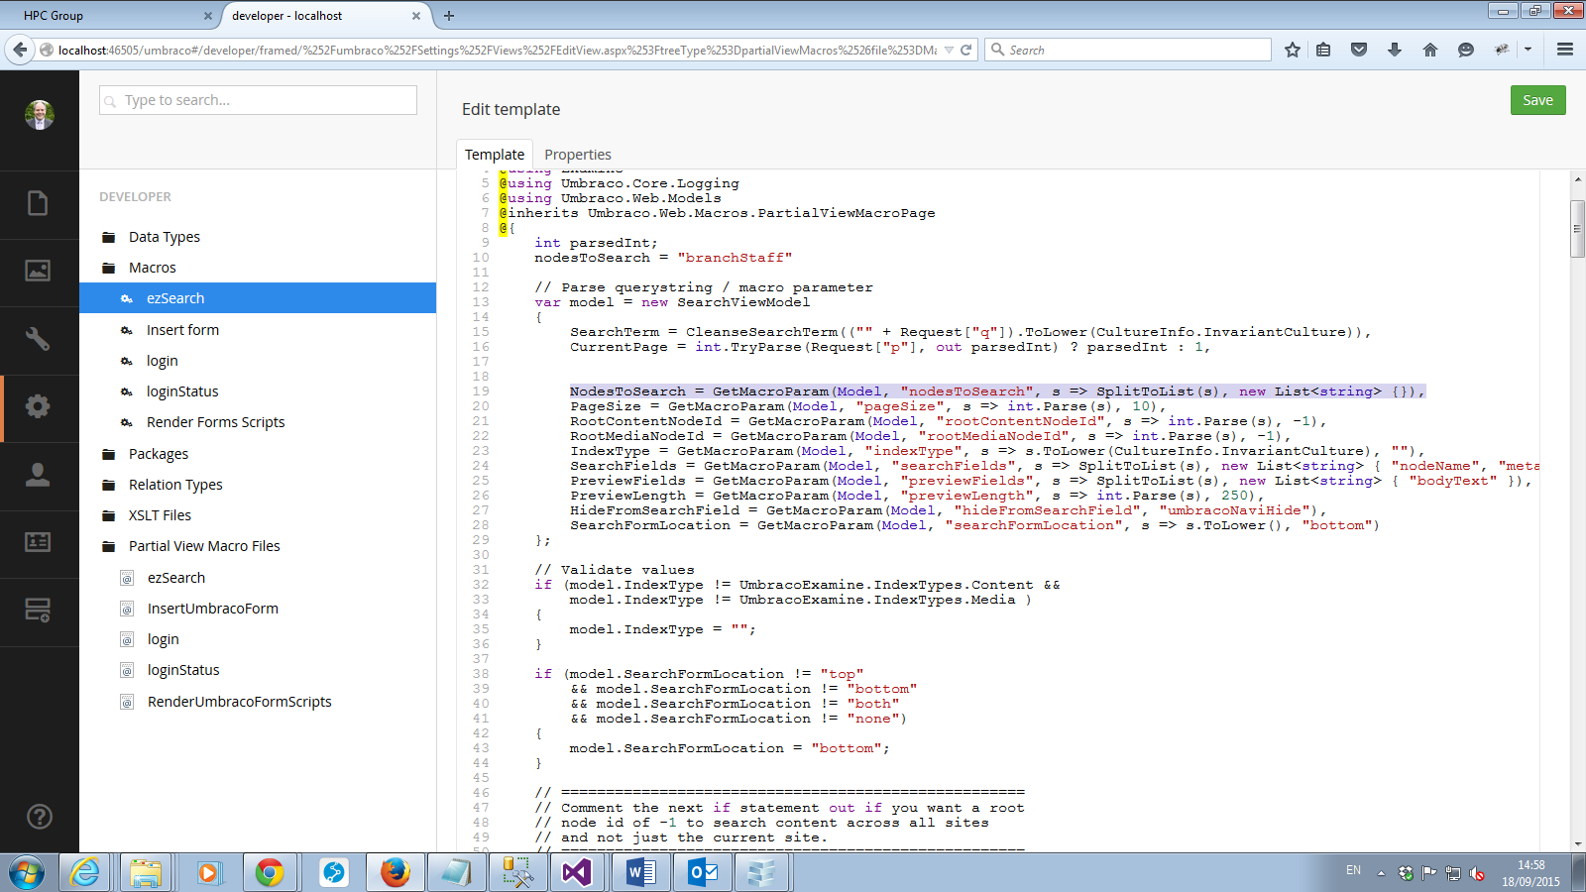The image size is (1586, 892).
Task: Click the Type to search field
Action: click(x=258, y=100)
